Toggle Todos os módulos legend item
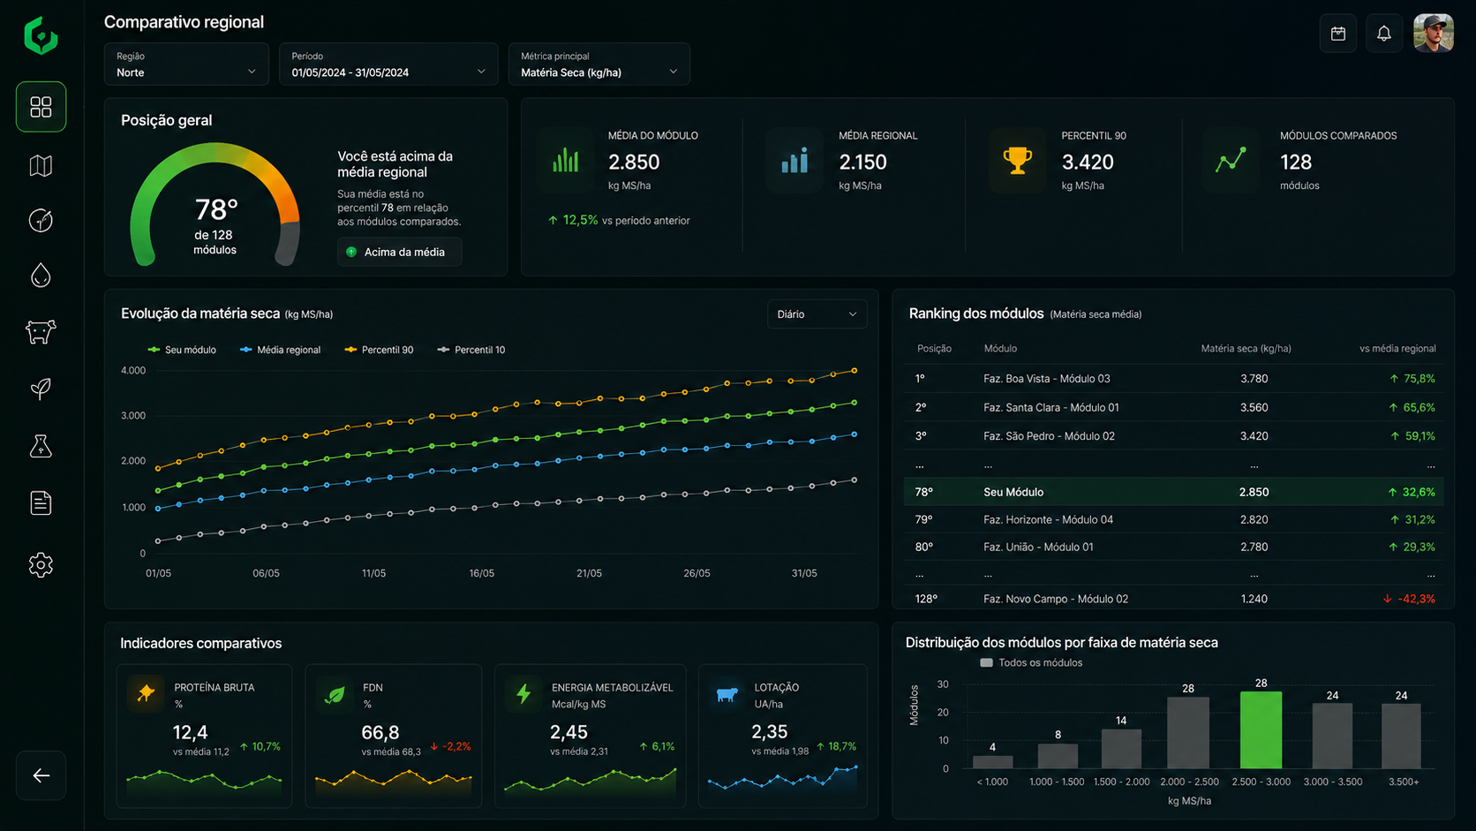The image size is (1476, 831). [x=1031, y=662]
